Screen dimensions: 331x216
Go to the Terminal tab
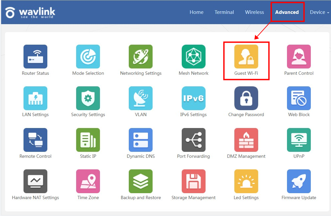coord(224,12)
